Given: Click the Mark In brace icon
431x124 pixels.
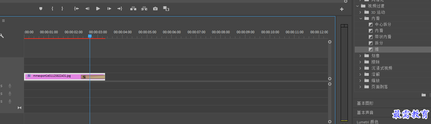Looking at the screenshot, I should [52, 9].
